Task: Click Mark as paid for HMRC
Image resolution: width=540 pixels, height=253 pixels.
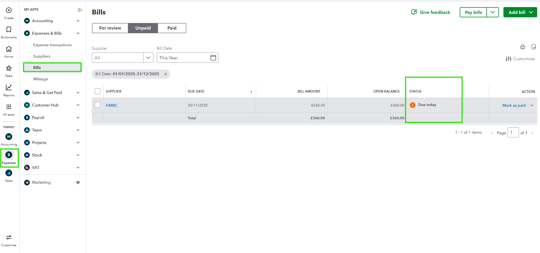Action: tap(514, 105)
